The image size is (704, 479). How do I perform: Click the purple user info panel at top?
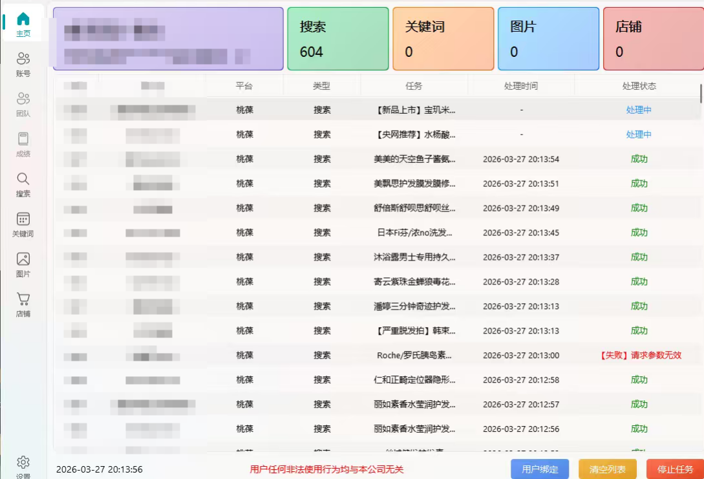coord(168,37)
